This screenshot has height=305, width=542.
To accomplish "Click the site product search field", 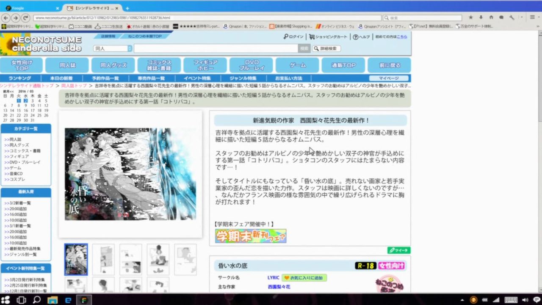I will point(216,49).
